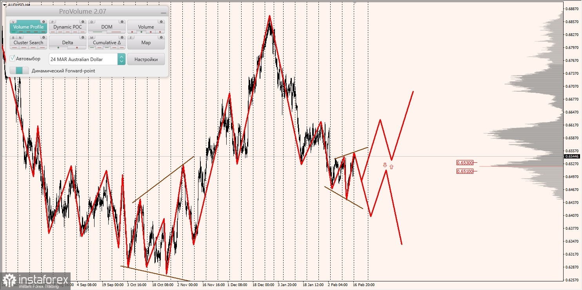582x290 pixels.
Task: Click the 16 Nov 16:00 time label
Action: point(213,285)
